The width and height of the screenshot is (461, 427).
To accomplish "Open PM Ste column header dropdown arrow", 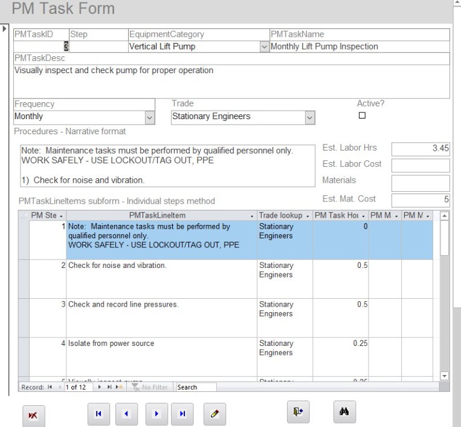I will tap(61, 216).
